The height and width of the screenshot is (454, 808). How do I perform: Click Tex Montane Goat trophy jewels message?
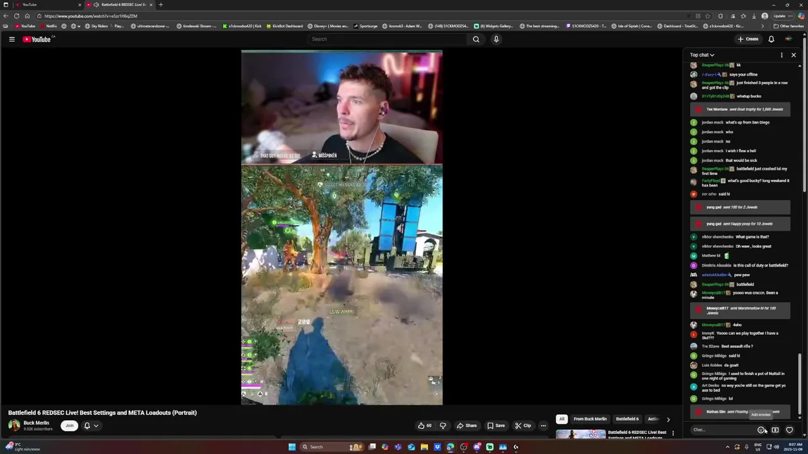click(740, 109)
